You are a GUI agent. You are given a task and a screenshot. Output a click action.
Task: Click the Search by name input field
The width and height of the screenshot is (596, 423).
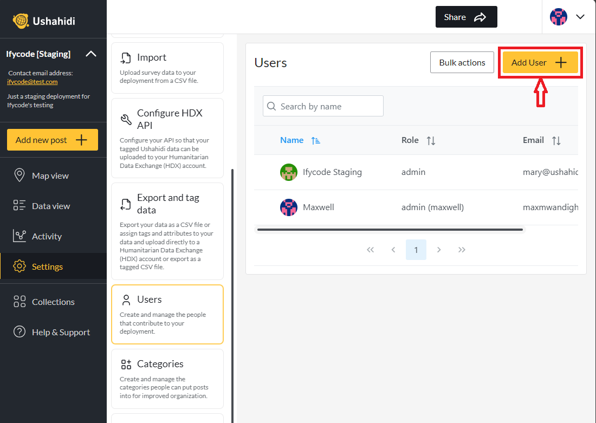(323, 106)
